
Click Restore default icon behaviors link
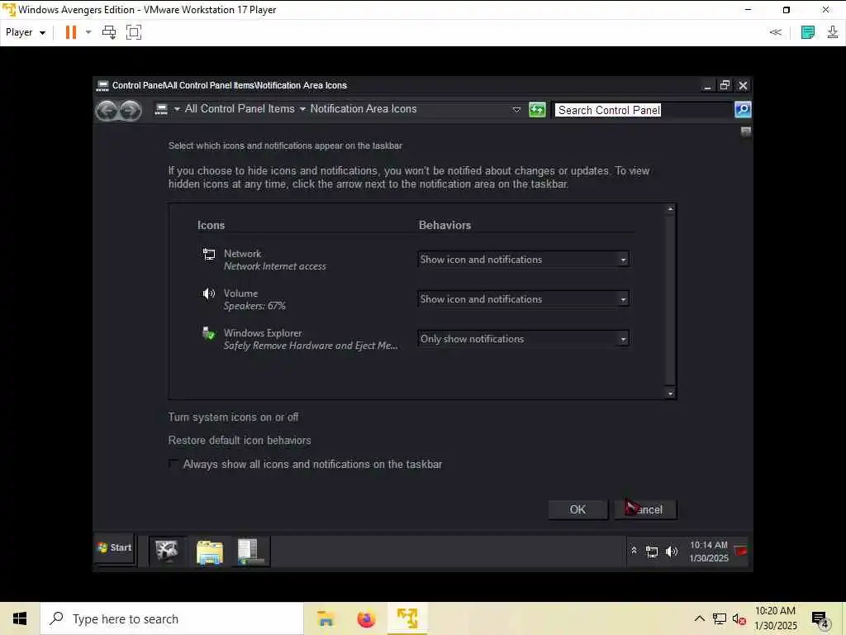tap(240, 441)
